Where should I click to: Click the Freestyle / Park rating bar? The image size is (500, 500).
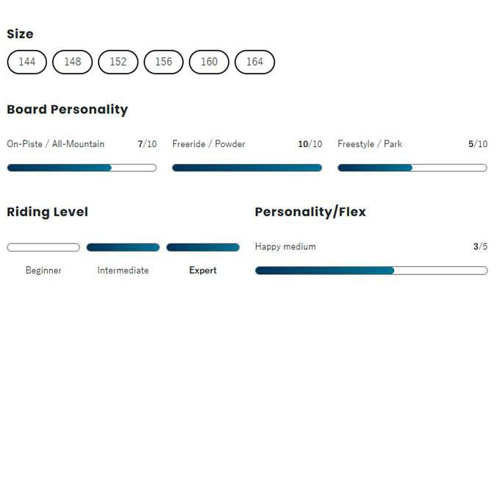413,168
